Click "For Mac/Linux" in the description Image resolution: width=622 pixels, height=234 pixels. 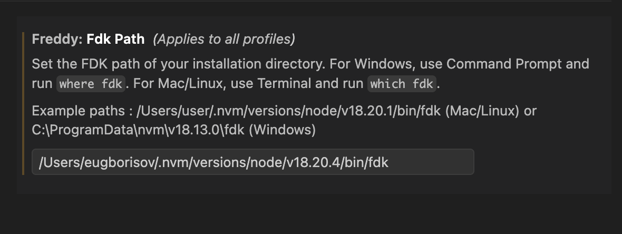coord(163,83)
